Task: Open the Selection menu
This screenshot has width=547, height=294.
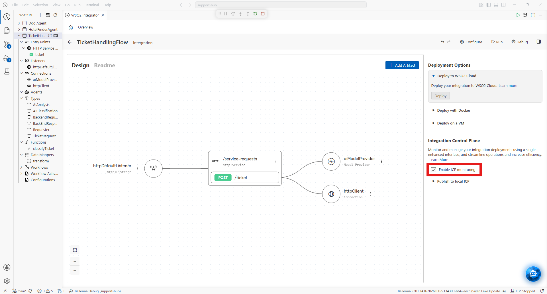Action: tap(40, 5)
